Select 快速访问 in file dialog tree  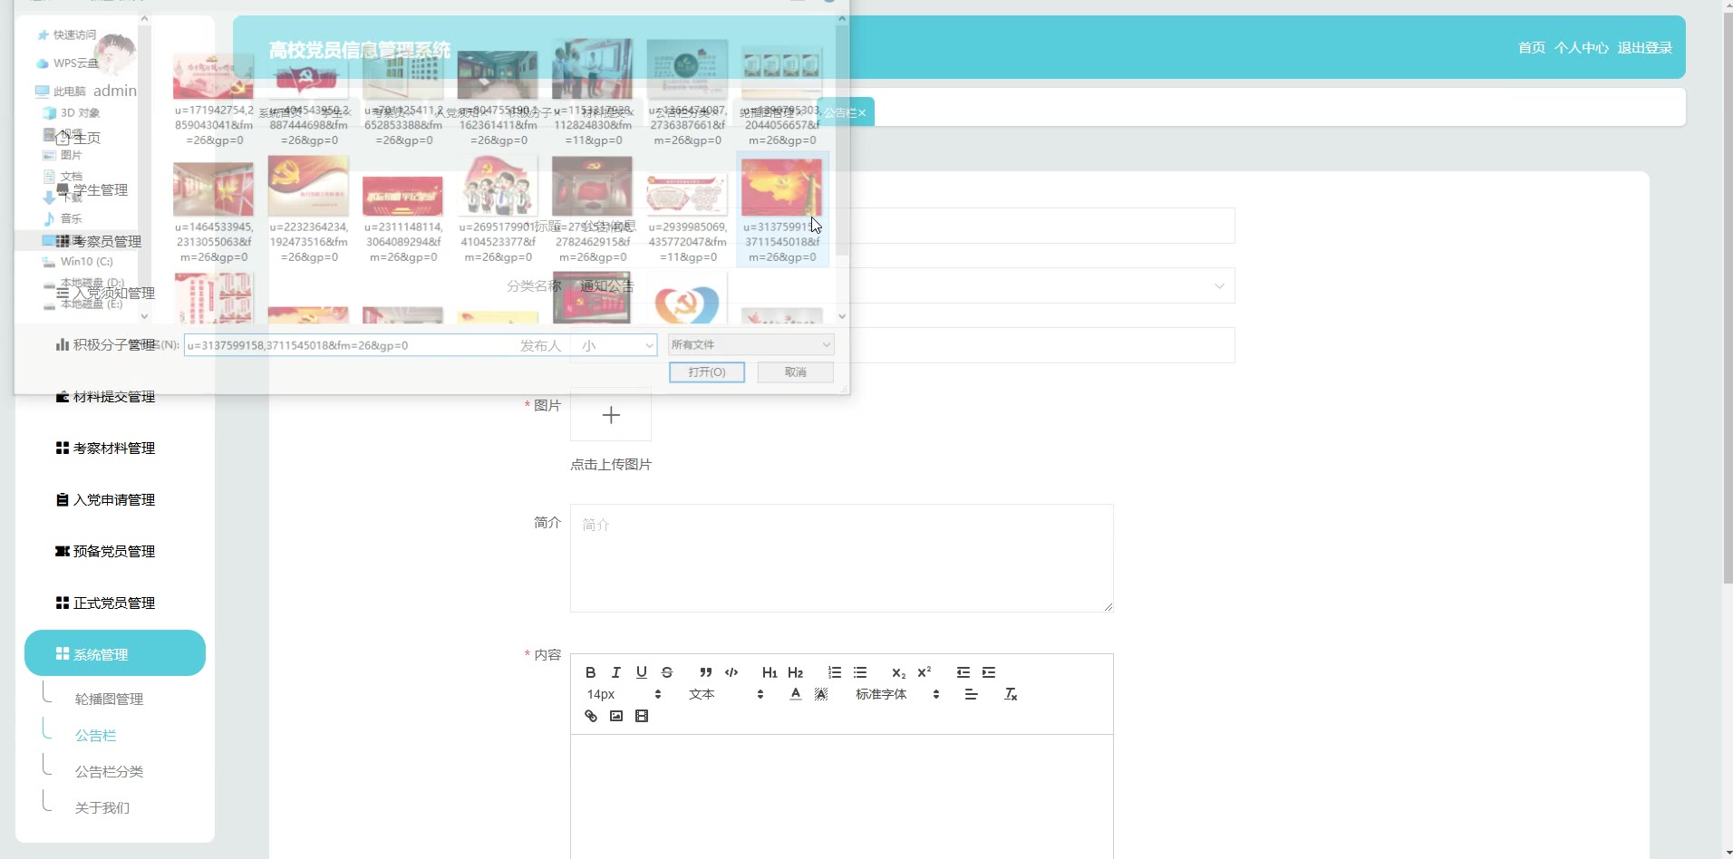(66, 35)
